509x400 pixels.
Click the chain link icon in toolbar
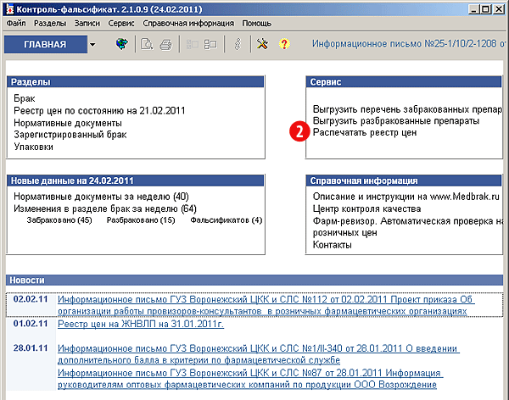coord(238,44)
